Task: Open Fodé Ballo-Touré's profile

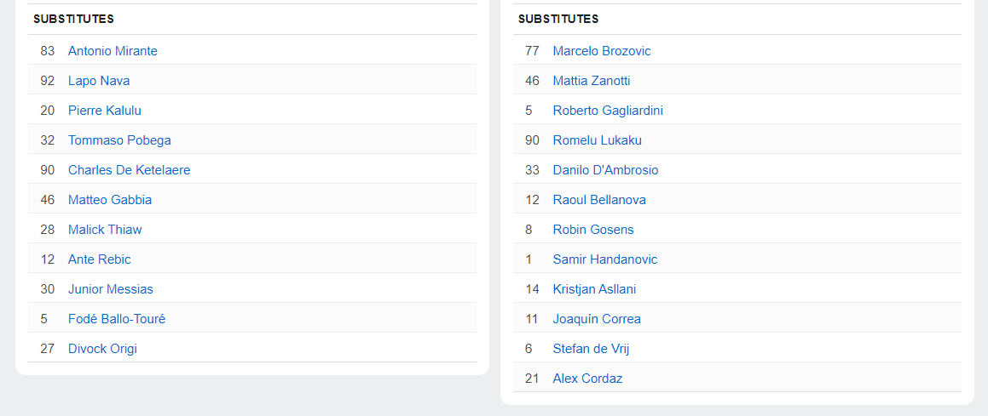Action: click(x=117, y=319)
